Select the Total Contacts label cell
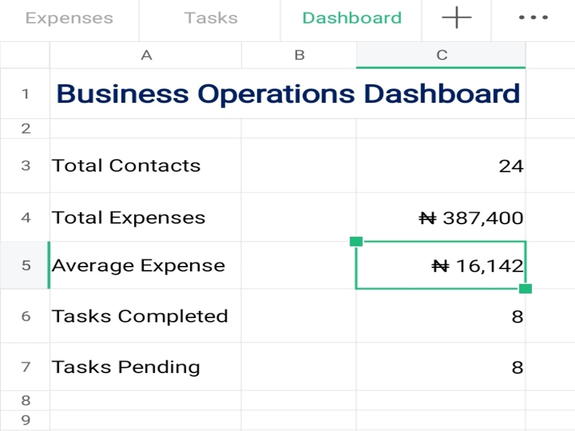The image size is (575, 431). pos(145,166)
